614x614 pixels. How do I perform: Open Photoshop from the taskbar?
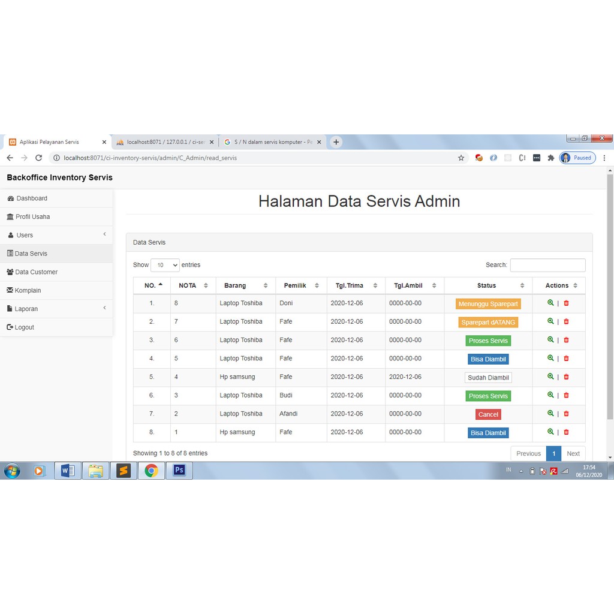(178, 471)
